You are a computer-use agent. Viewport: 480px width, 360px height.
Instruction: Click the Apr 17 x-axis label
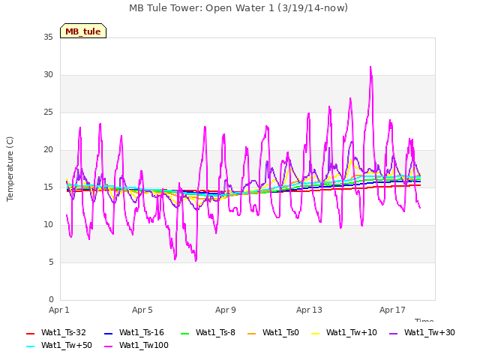coord(392,310)
